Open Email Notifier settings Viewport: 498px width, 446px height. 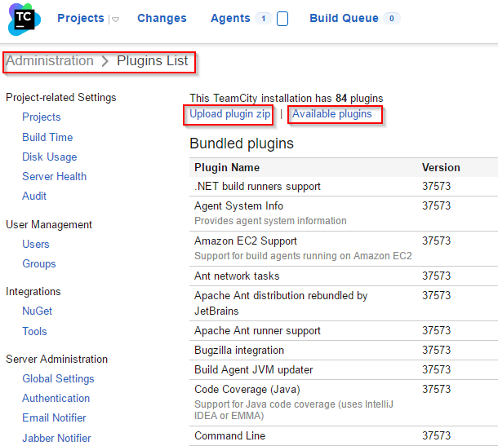(54, 418)
